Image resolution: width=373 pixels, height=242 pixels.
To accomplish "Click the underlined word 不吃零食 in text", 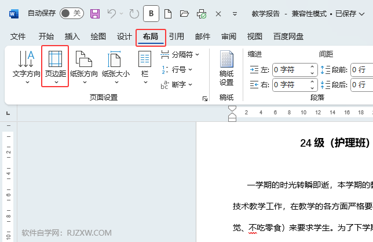I will 265,228.
